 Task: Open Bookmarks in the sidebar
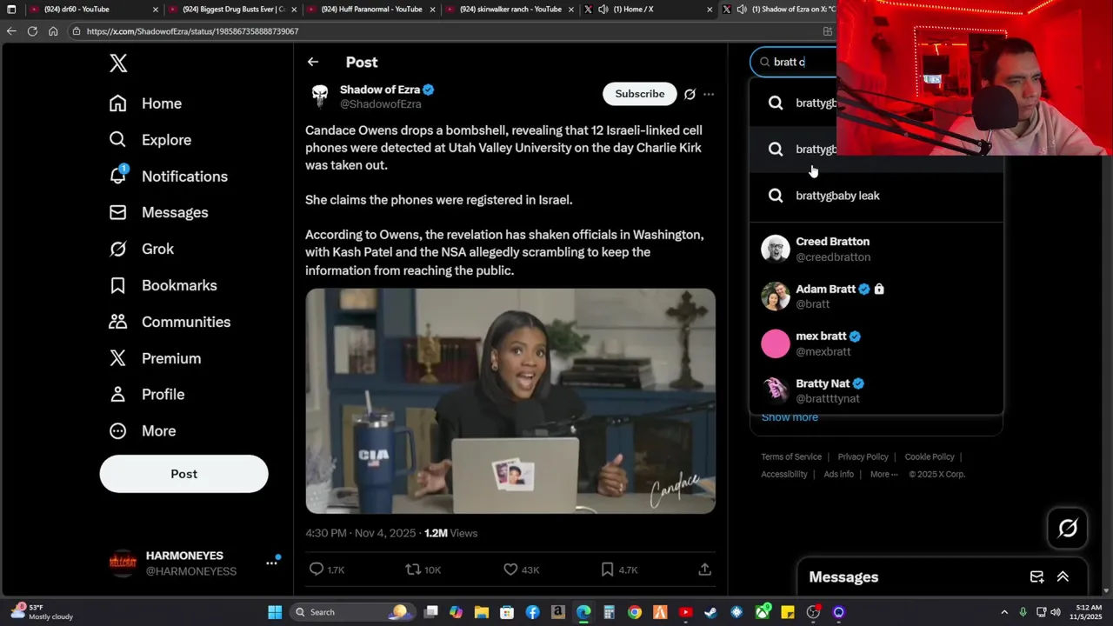(163, 285)
